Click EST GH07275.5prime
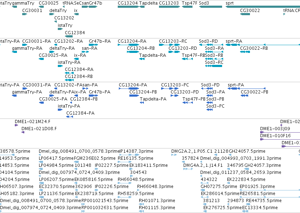The height and width of the screenshot is (213, 300). tap(219, 187)
